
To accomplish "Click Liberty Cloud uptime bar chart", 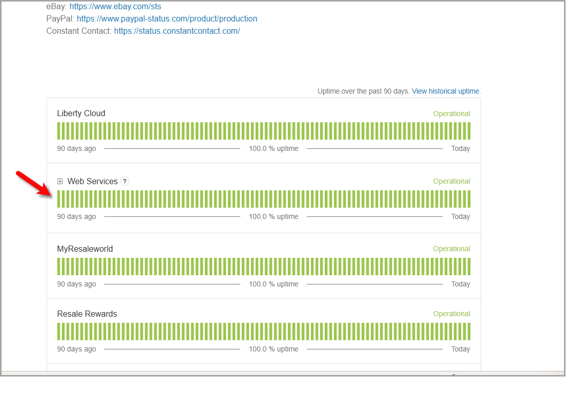I will [x=263, y=131].
